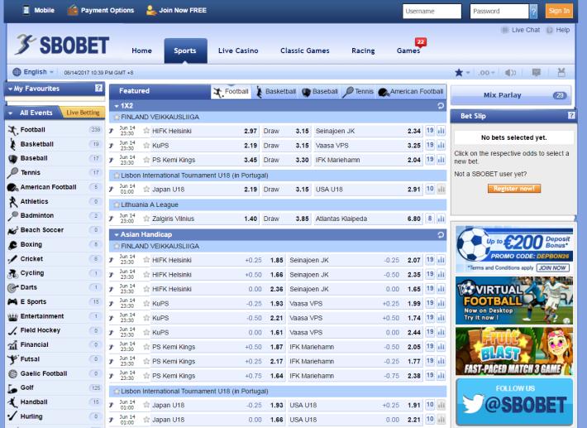Viewport: 587px width, 428px height.
Task: Click the SBOBET logo
Action: (62, 46)
